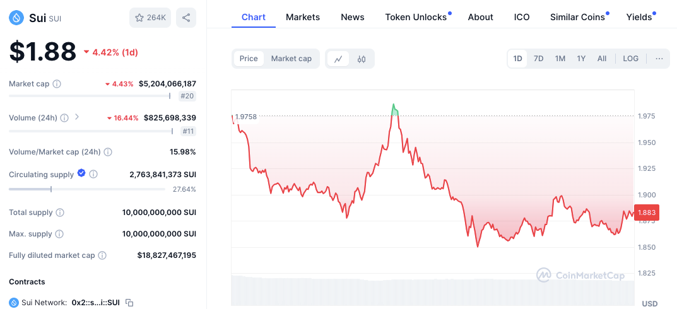This screenshot has height=309, width=677.
Task: Switch to candlestick chart view
Action: 362,59
